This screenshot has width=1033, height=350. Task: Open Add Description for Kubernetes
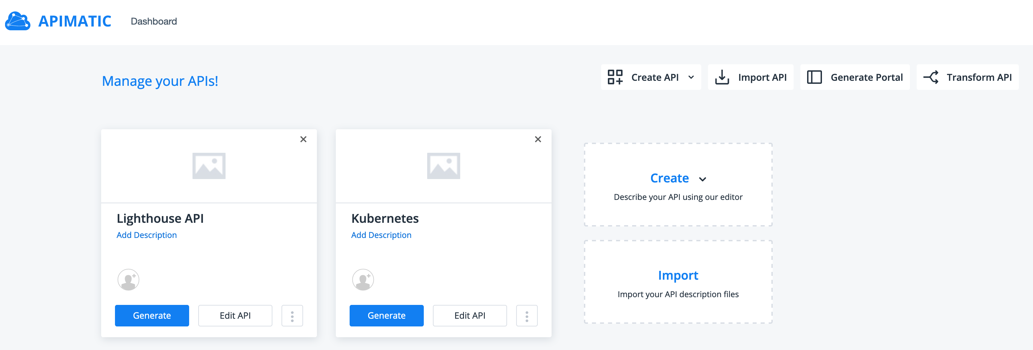pos(381,235)
